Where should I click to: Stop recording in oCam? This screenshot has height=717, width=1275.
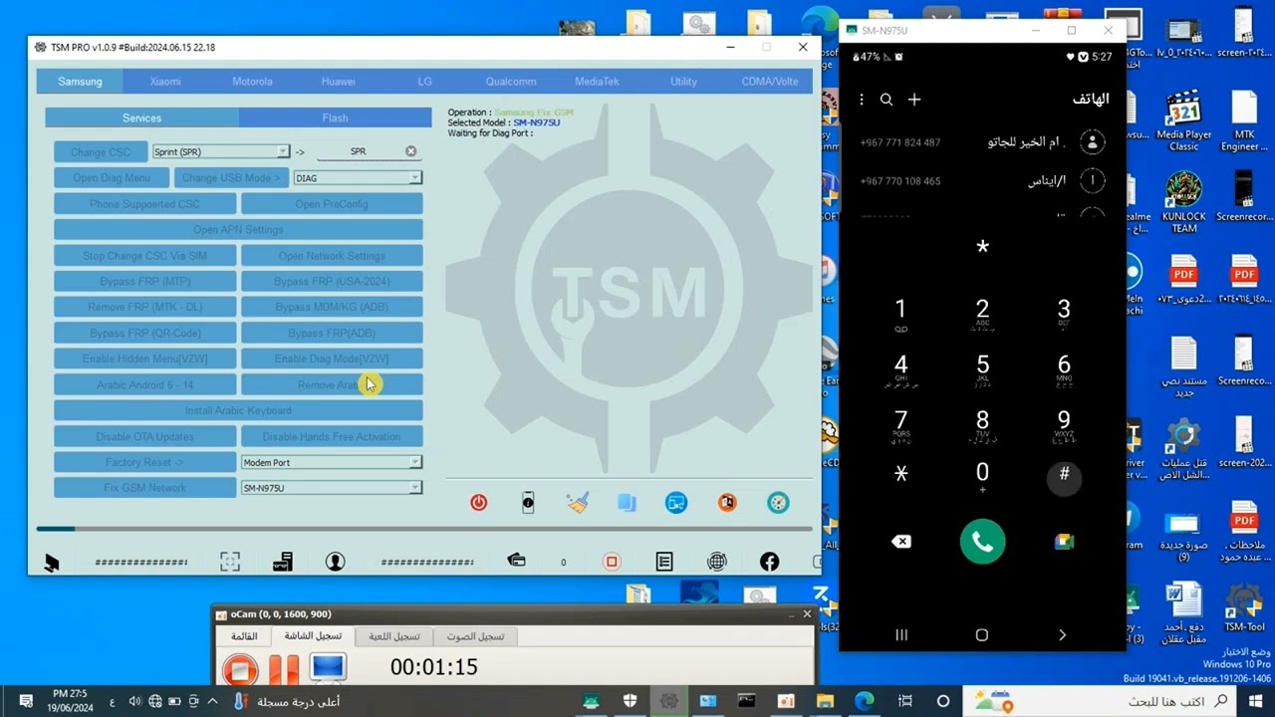click(239, 669)
